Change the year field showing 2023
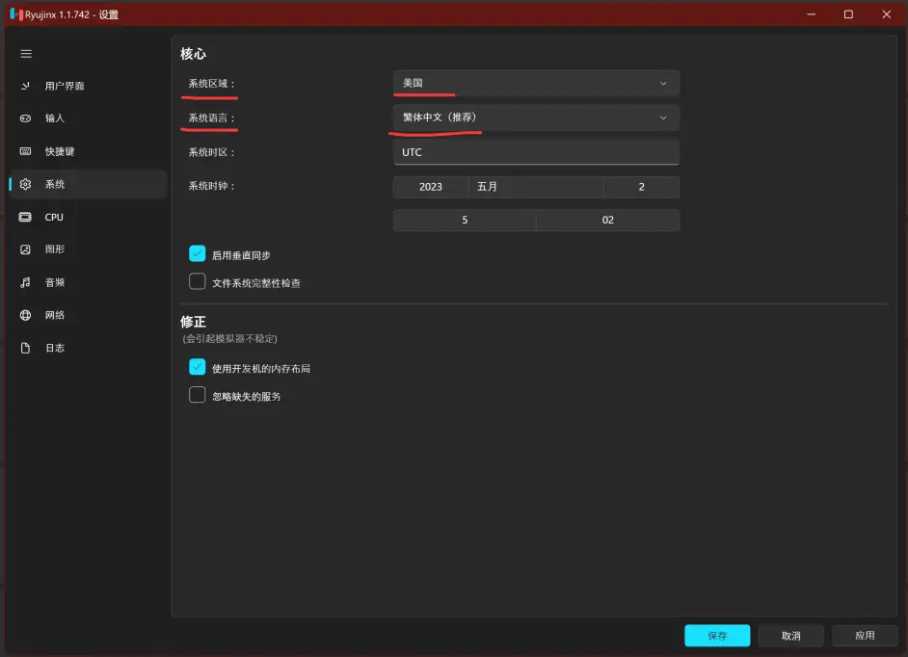The image size is (908, 657). coord(431,187)
